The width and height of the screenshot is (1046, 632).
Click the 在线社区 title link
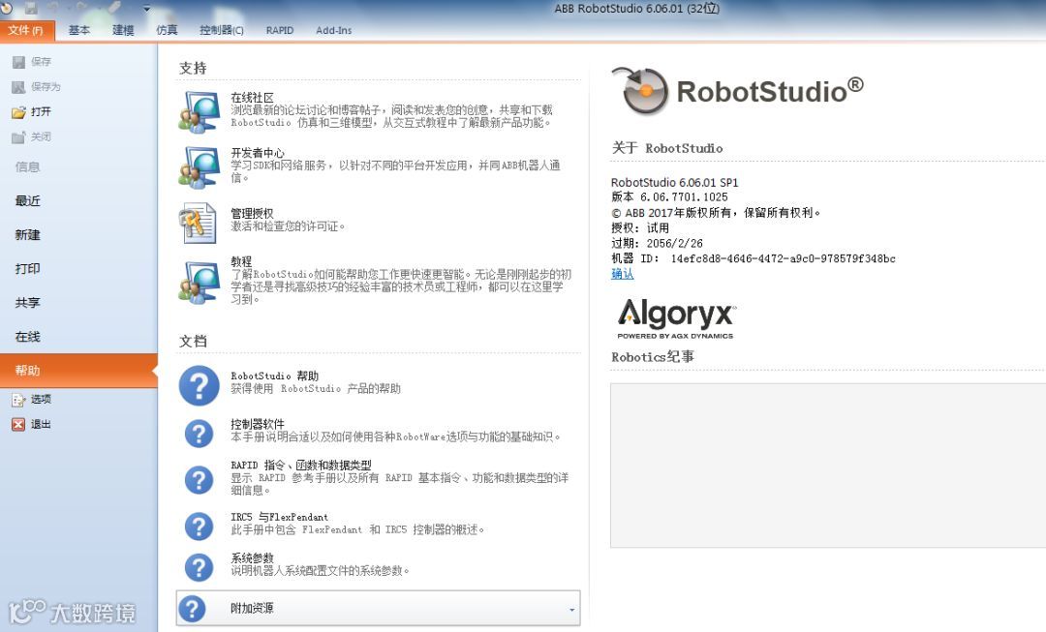click(252, 98)
